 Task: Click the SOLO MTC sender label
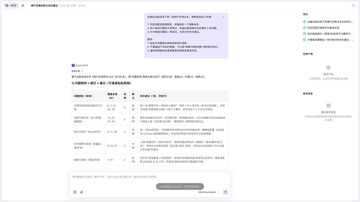coord(82,65)
